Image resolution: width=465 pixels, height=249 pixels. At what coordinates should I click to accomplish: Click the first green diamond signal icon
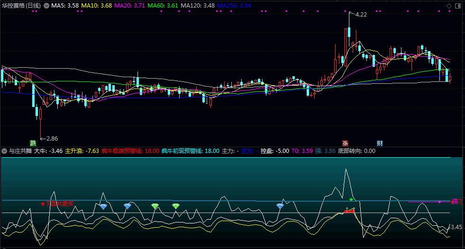click(x=155, y=206)
